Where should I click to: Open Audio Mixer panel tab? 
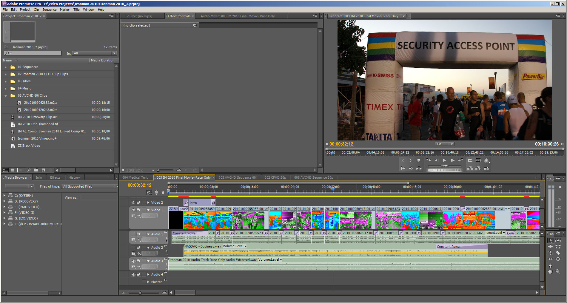tap(238, 16)
